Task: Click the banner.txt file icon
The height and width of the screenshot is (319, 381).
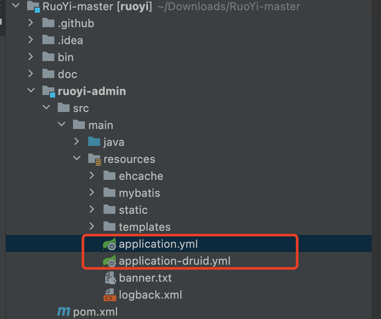Action: [110, 278]
